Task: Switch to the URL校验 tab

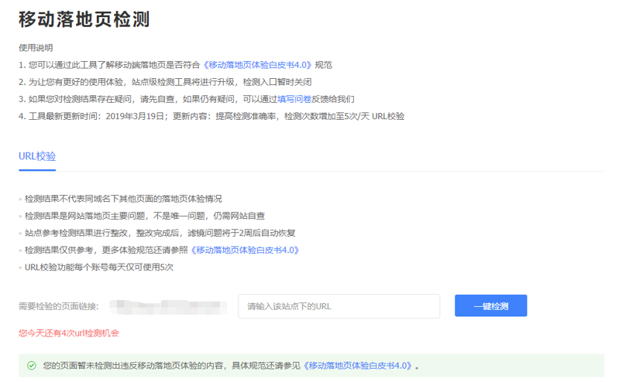Action: pyautogui.click(x=37, y=156)
